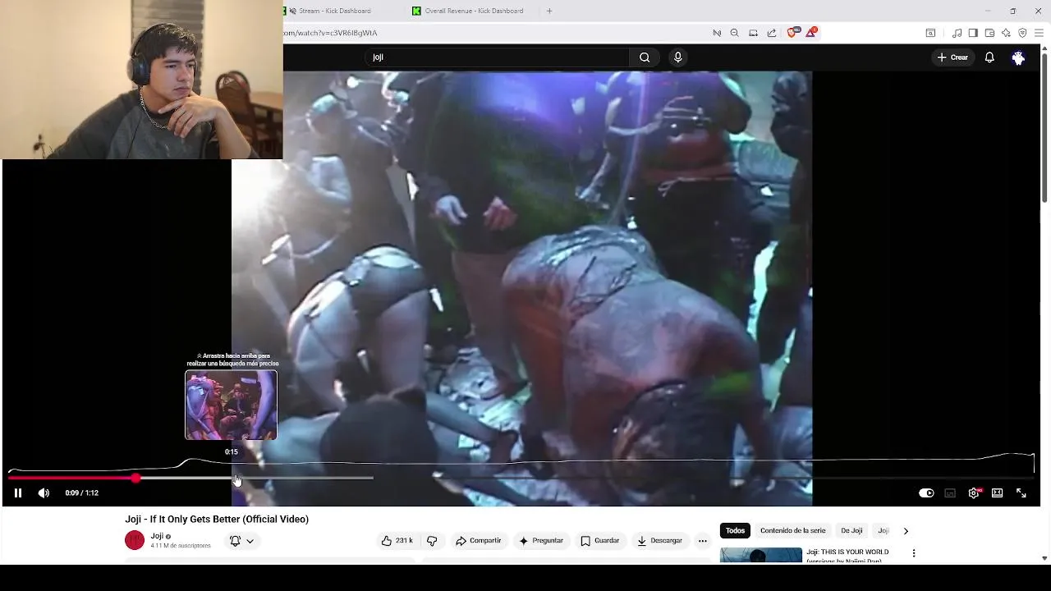
Task: Click the YouTube search field containing Joji
Action: 497,57
